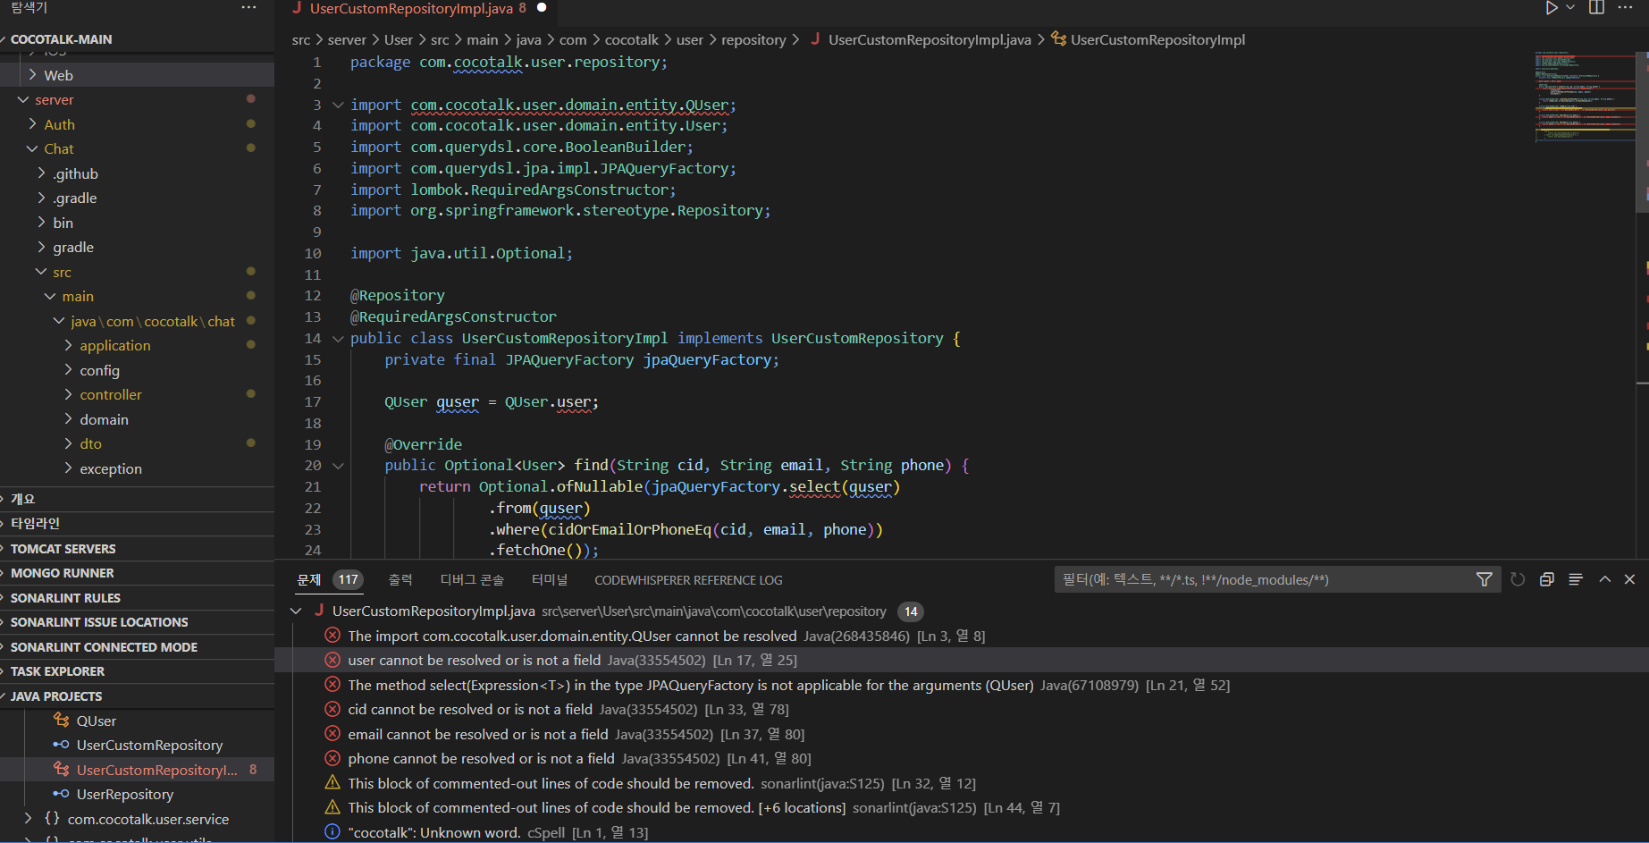
Task: Fold the find method at line 20
Action: 338,466
